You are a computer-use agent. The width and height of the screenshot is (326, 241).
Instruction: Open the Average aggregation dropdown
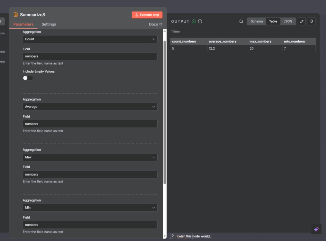point(90,107)
